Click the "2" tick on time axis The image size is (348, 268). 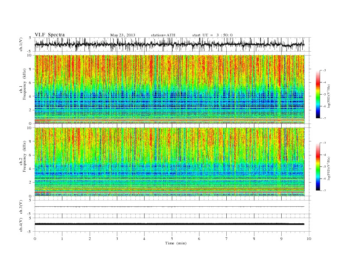90,239
